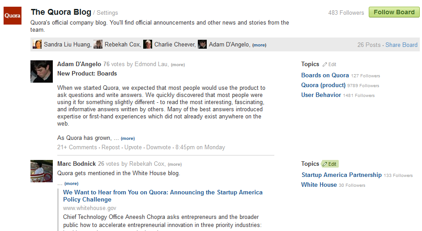Click the red Quora logo icon
Screen dimensions: 422x231
pyautogui.click(x=13, y=16)
